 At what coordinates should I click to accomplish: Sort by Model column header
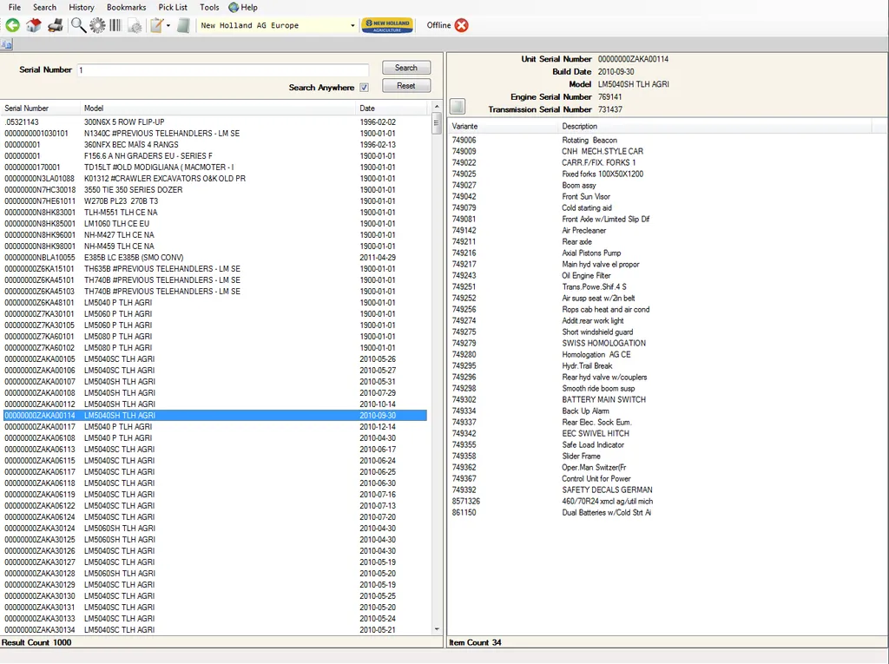[218, 108]
